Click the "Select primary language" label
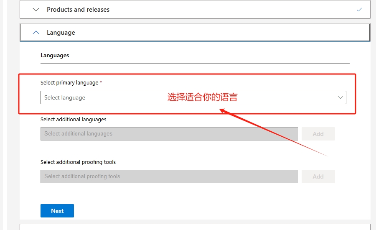Screen dimensions: 376x230 pos(69,83)
